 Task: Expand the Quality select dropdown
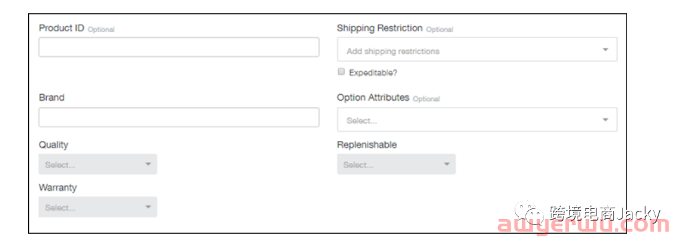coord(98,164)
